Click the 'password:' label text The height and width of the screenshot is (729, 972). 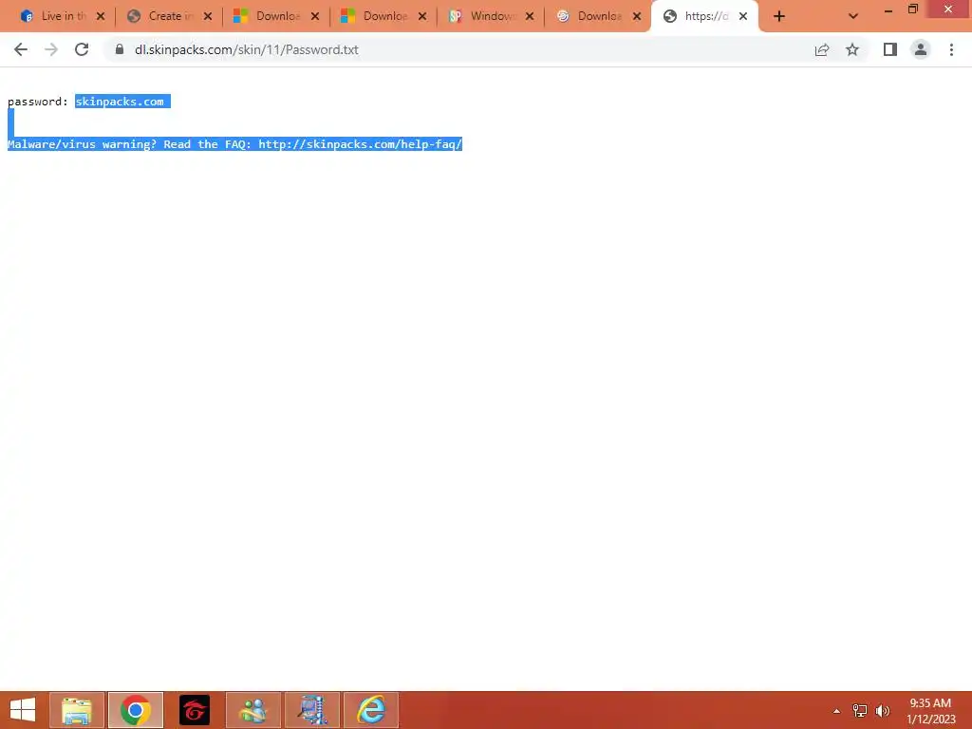pos(38,102)
